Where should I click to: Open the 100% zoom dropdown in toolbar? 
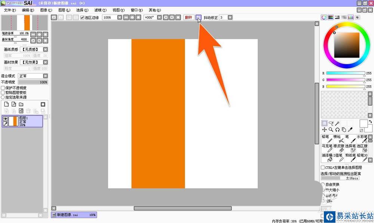point(120,18)
